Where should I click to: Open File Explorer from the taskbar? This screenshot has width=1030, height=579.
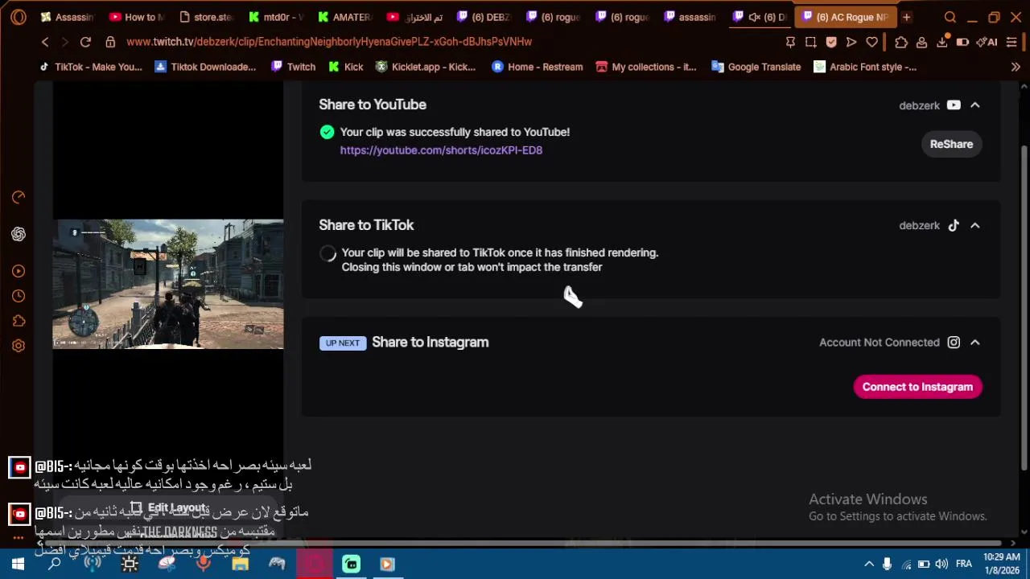[240, 565]
